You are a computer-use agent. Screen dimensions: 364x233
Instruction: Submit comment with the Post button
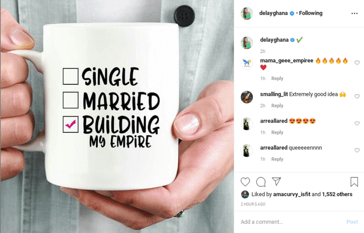[x=352, y=222]
